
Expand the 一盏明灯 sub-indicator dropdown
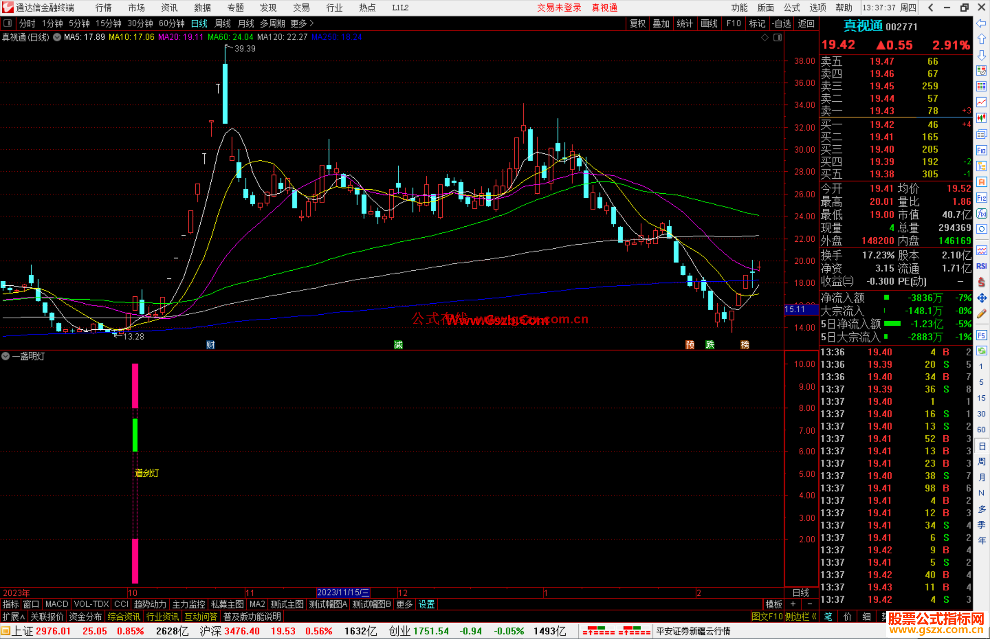5,356
